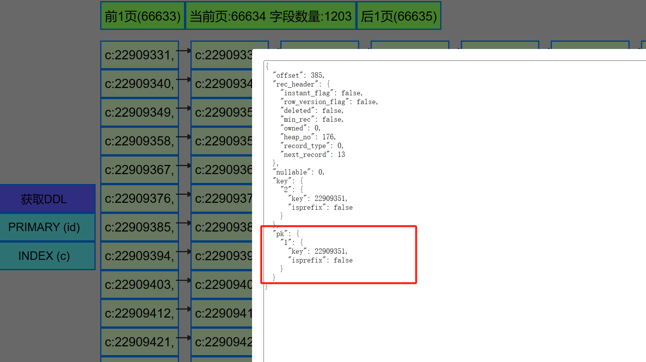Screen dimensions: 646x362
Task: Click pk "isprefix": false line
Action: (321, 260)
